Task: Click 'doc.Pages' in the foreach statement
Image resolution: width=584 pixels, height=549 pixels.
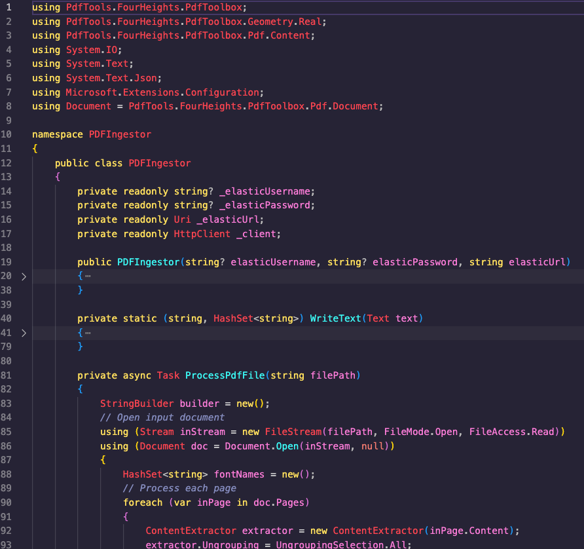Action: [x=279, y=502]
